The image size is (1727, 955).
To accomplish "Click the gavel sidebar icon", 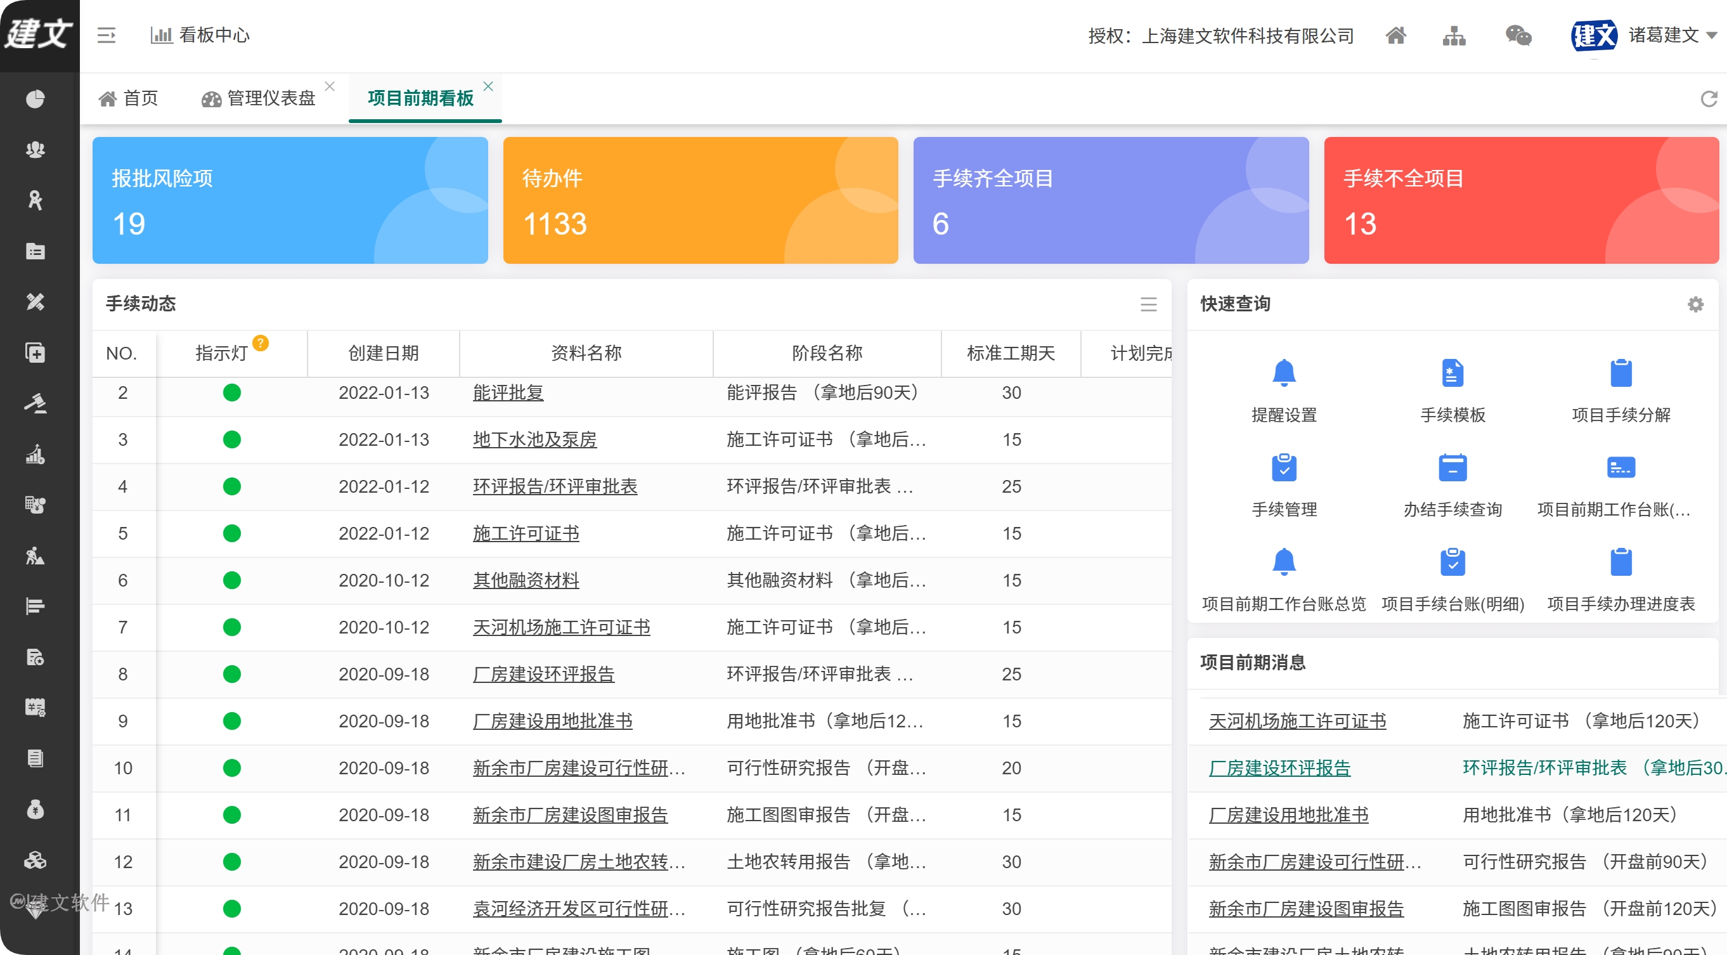I will [36, 403].
